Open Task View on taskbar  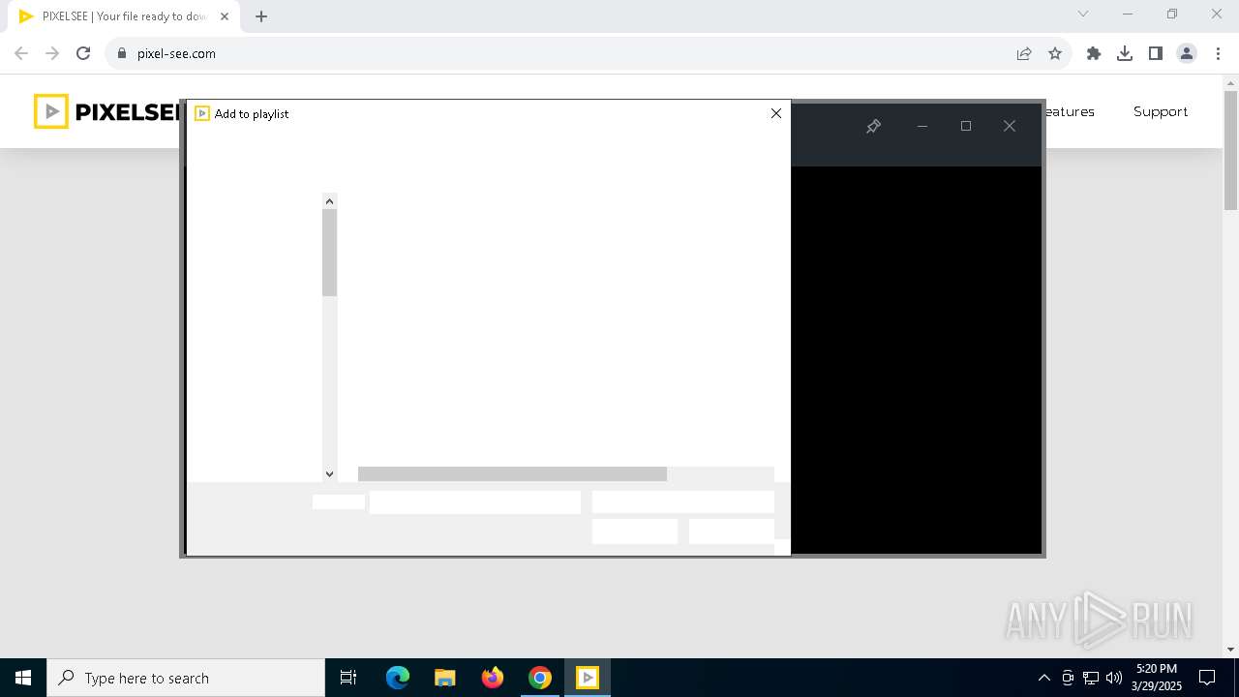coord(348,678)
